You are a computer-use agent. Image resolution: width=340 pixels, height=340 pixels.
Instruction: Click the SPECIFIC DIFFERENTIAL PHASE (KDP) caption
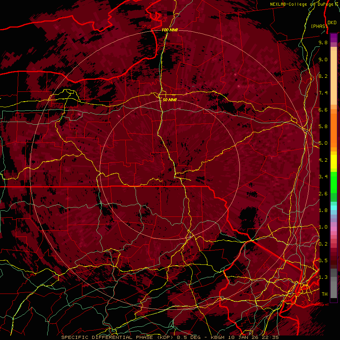[118, 337]
